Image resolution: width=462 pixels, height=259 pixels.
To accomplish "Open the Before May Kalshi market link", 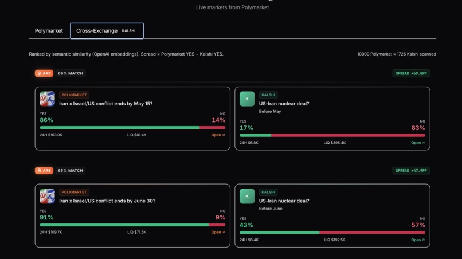I will coord(418,143).
